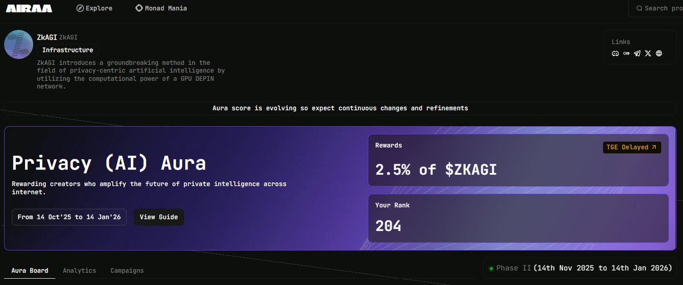Click the 'Rewards' card label

(389, 146)
